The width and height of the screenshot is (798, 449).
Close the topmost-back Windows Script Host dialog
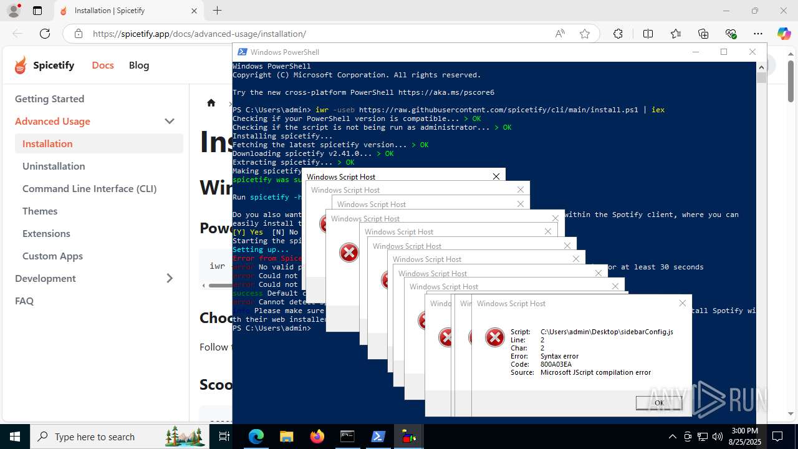(496, 176)
